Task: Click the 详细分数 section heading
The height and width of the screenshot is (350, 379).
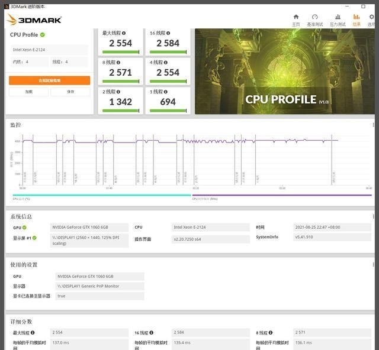Action: tap(21, 322)
